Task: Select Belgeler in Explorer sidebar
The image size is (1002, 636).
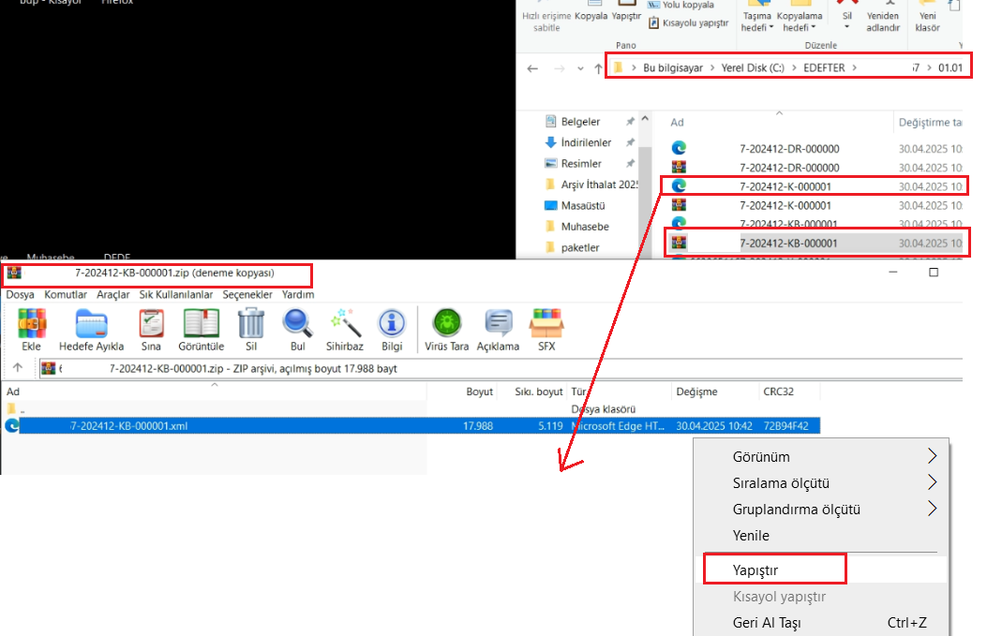Action: point(580,122)
